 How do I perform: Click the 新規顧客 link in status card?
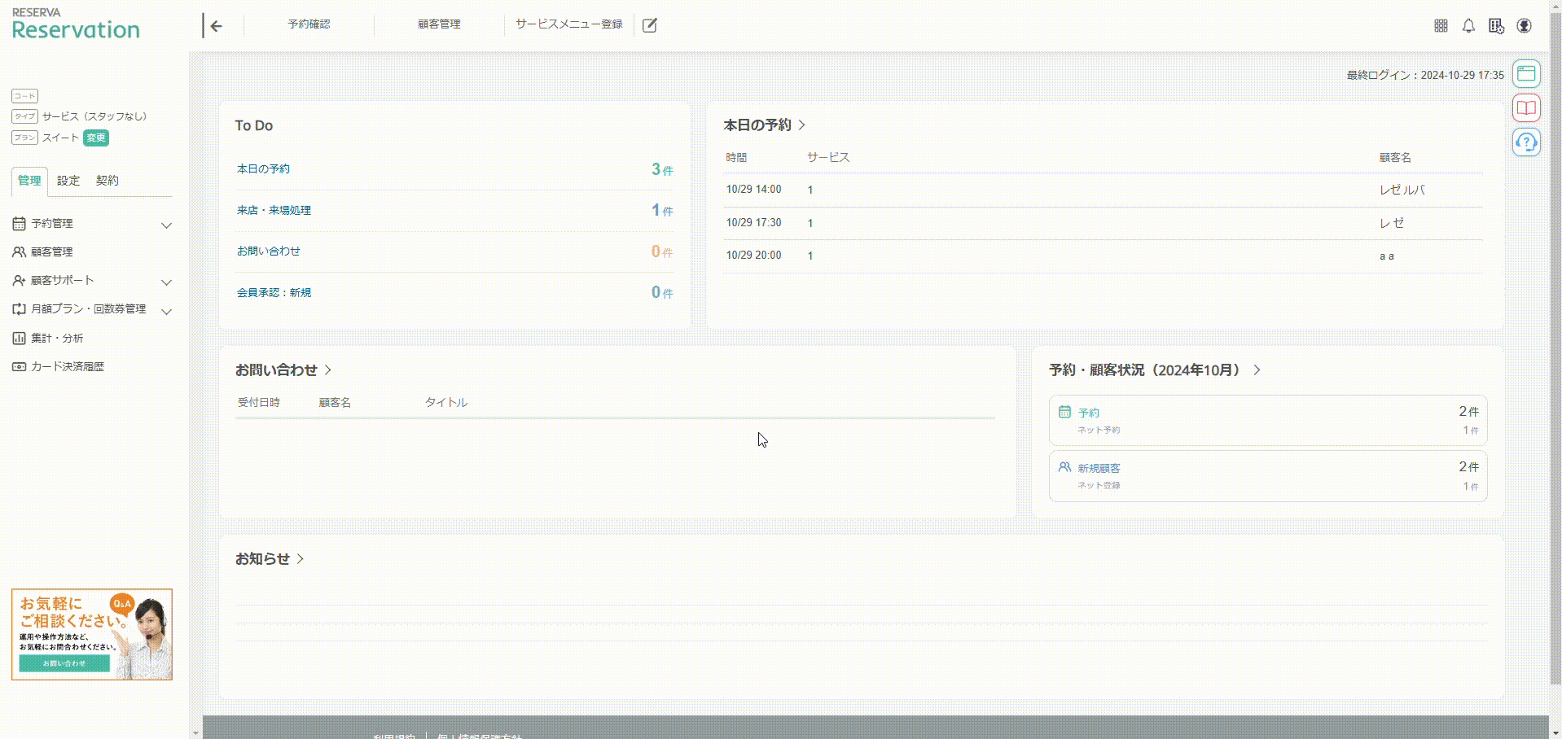pos(1099,468)
